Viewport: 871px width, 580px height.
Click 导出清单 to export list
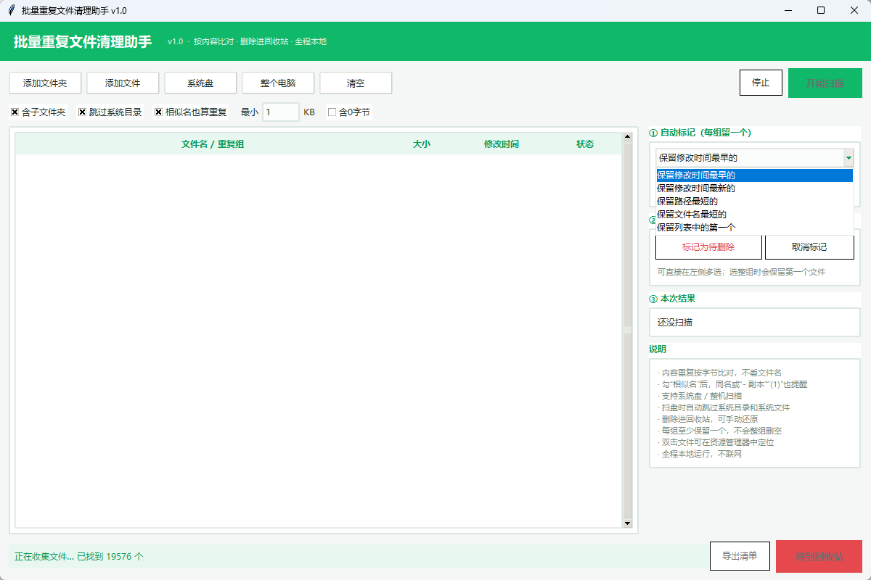[x=740, y=556]
